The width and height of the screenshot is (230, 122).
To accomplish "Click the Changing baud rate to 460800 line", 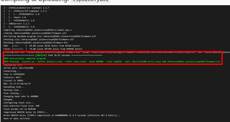I will [21, 96].
